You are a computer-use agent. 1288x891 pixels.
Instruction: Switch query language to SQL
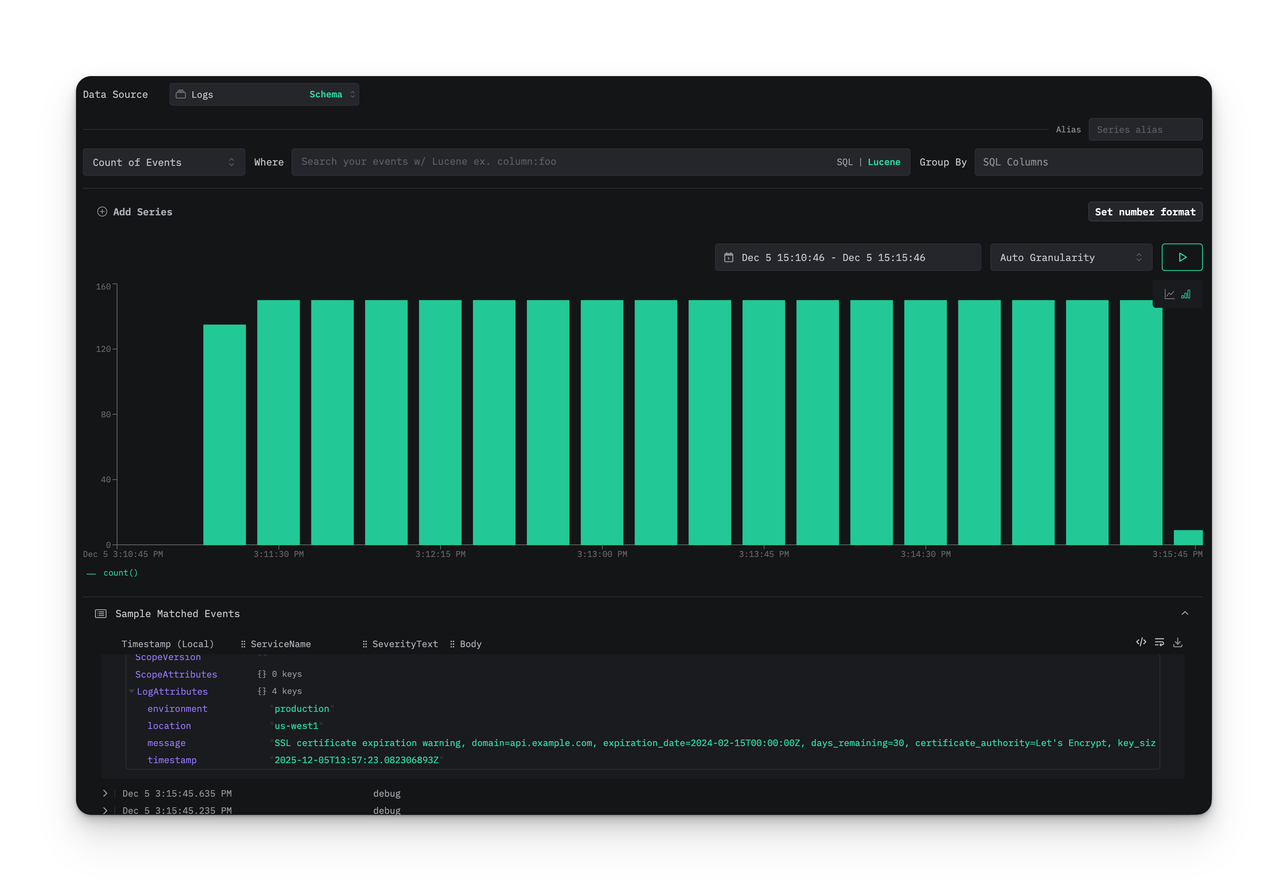845,162
